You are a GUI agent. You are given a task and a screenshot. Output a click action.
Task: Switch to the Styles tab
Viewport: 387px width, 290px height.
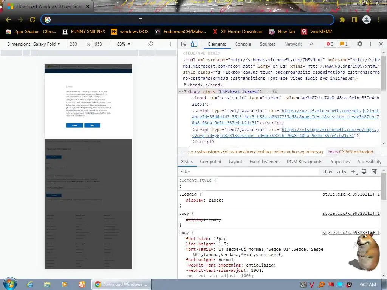tap(187, 162)
